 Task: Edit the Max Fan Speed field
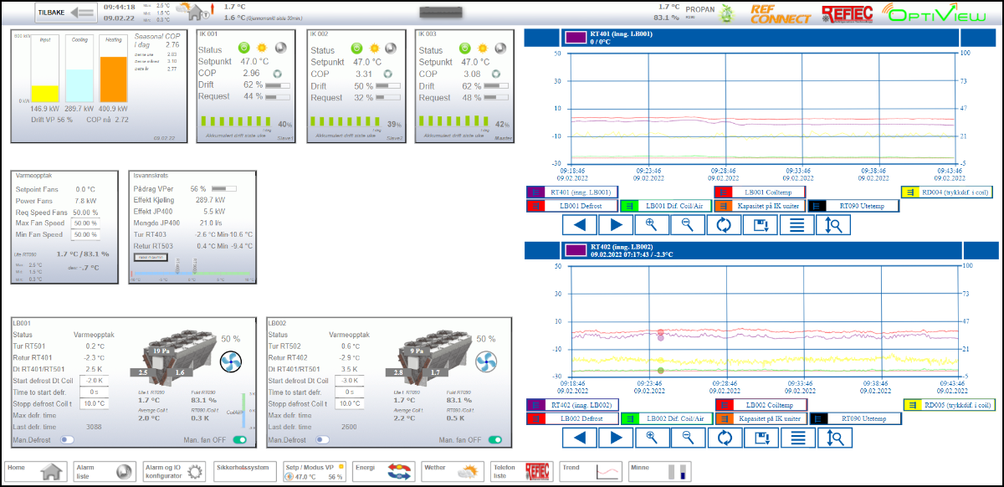(x=85, y=223)
